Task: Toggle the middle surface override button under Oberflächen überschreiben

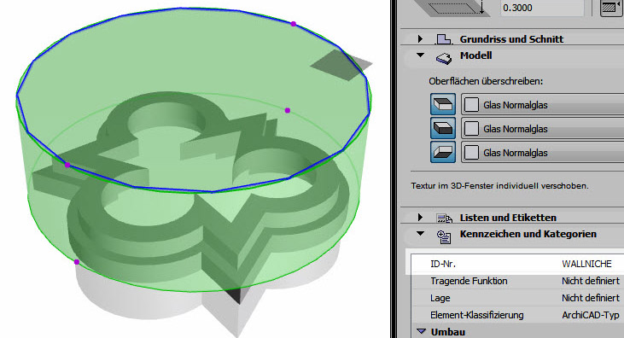Action: click(x=443, y=128)
